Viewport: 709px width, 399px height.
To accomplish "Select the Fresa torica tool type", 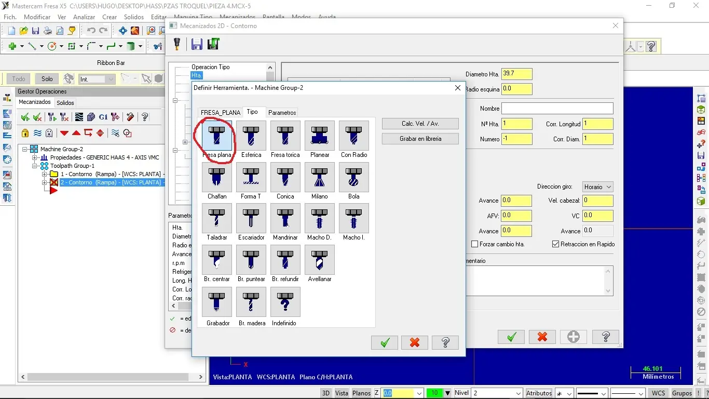I will 285,136.
